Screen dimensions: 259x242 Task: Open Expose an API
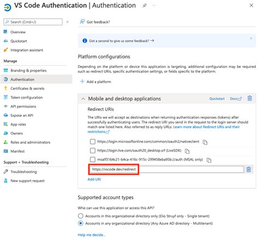click(x=22, y=115)
